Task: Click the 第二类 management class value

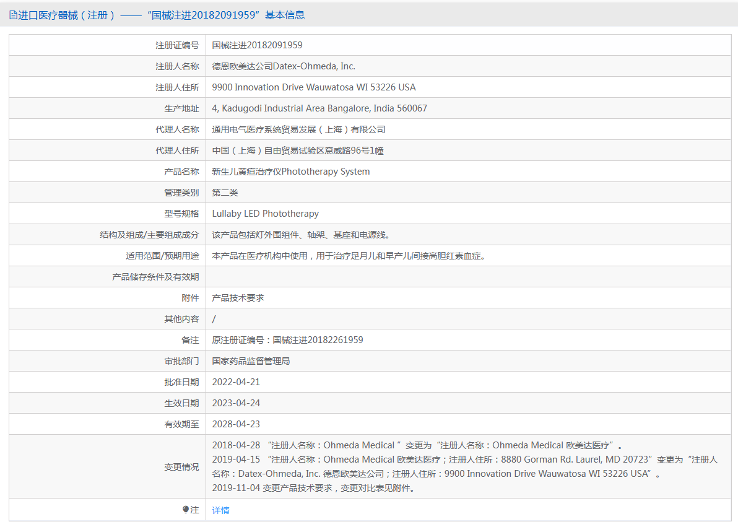Action: coord(225,193)
